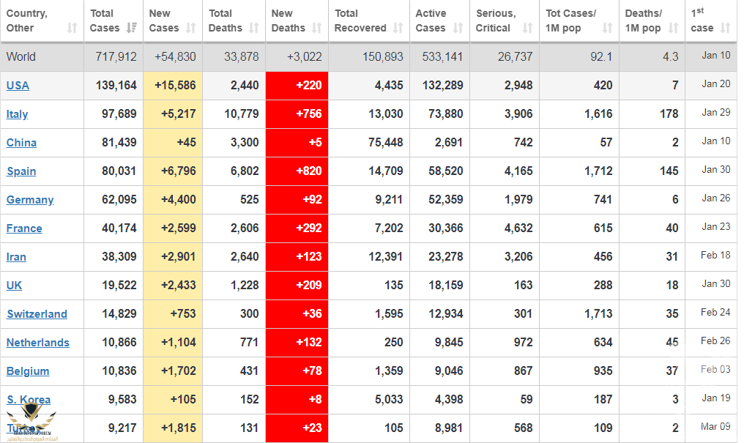Sort by Deaths/1M pop arrow icon
Image resolution: width=744 pixels, height=443 pixels.
pos(673,28)
